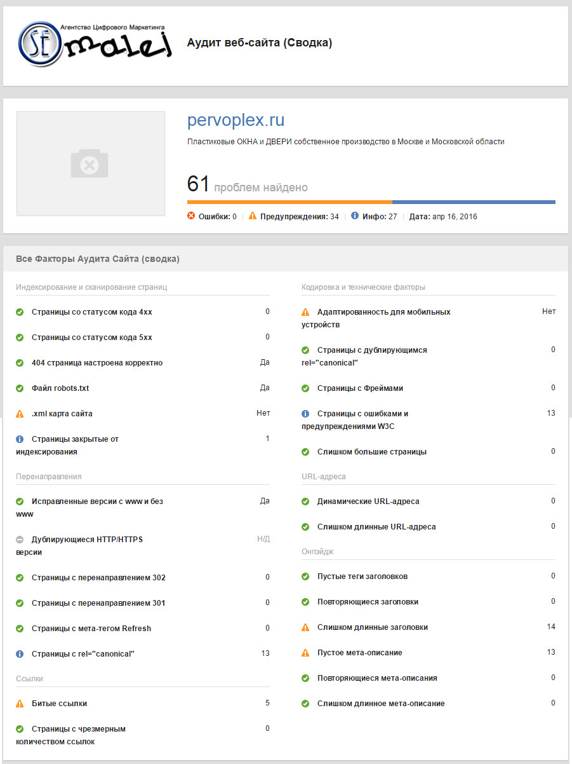
Task: Click the blue part of the issues bar
Action: (x=474, y=202)
